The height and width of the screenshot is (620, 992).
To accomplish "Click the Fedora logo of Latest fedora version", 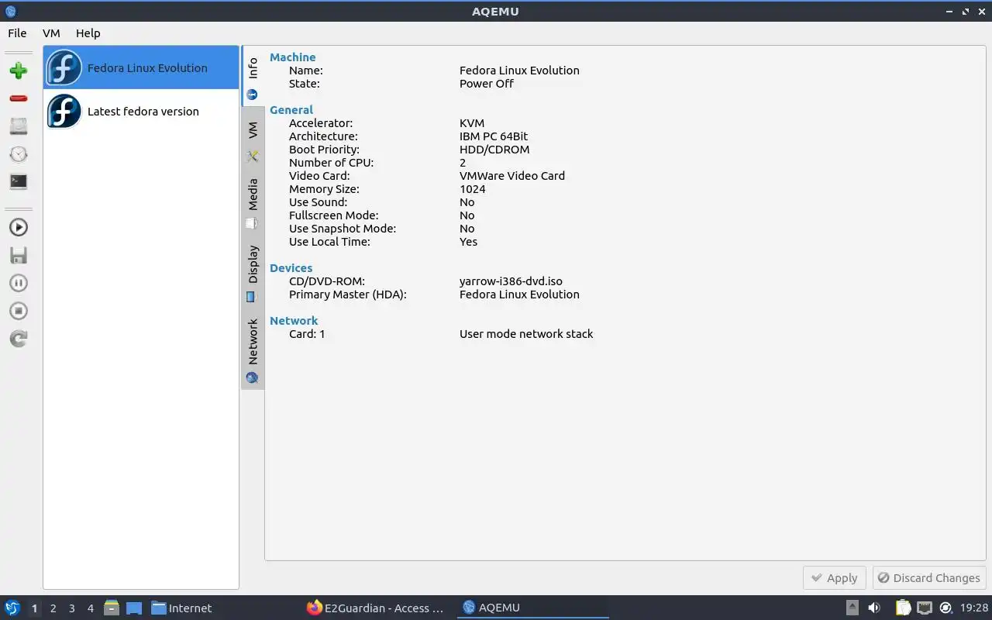I will pyautogui.click(x=64, y=111).
